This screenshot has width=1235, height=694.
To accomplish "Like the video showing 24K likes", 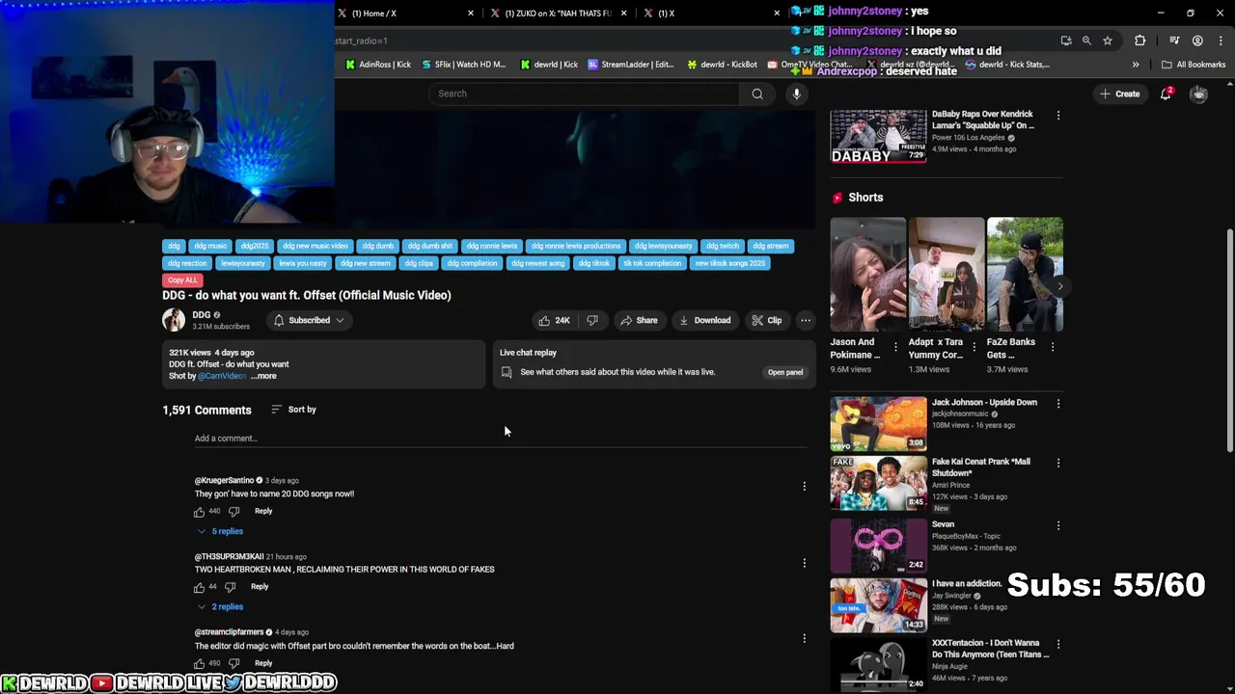I will coord(555,320).
